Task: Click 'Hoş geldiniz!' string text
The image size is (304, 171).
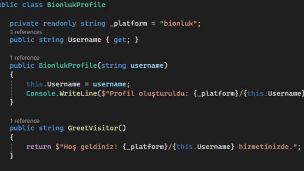Action: (x=90, y=147)
